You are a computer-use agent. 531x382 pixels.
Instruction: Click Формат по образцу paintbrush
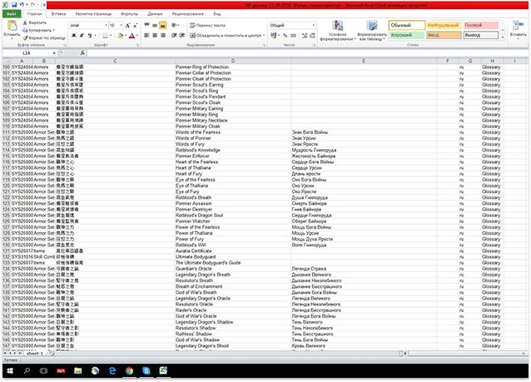pyautogui.click(x=25, y=38)
